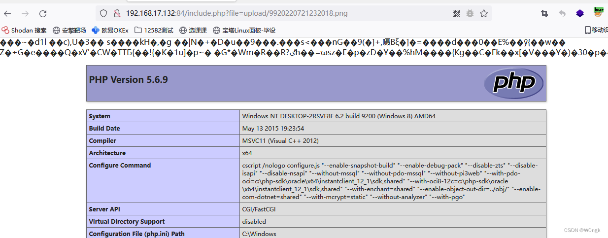Viewport: 608px width, 238px height.
Task: Click the 'Architecture' row label
Action: pyautogui.click(x=107, y=153)
